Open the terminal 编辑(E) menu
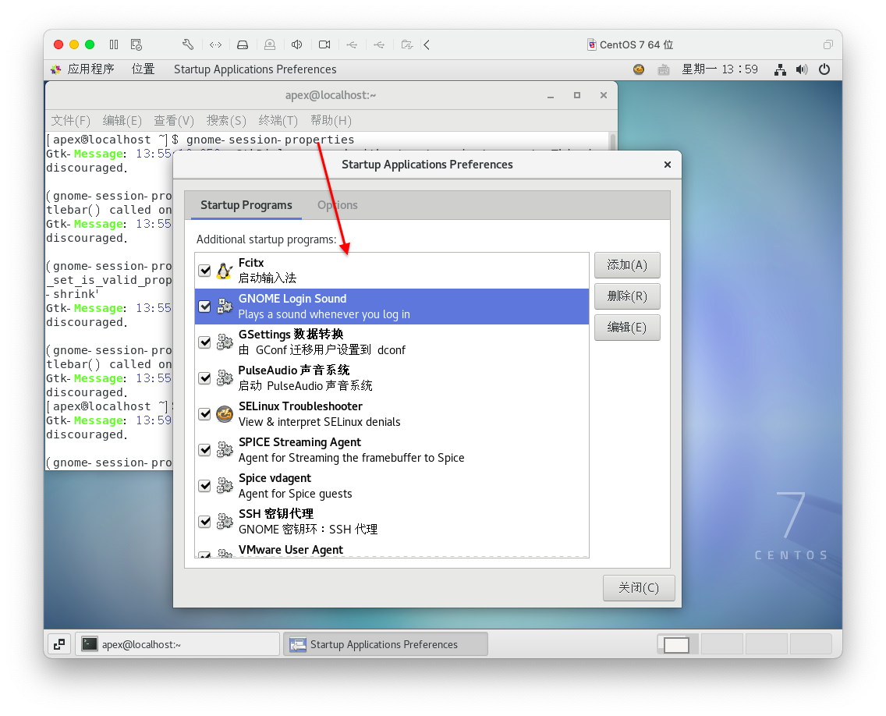 tap(122, 120)
